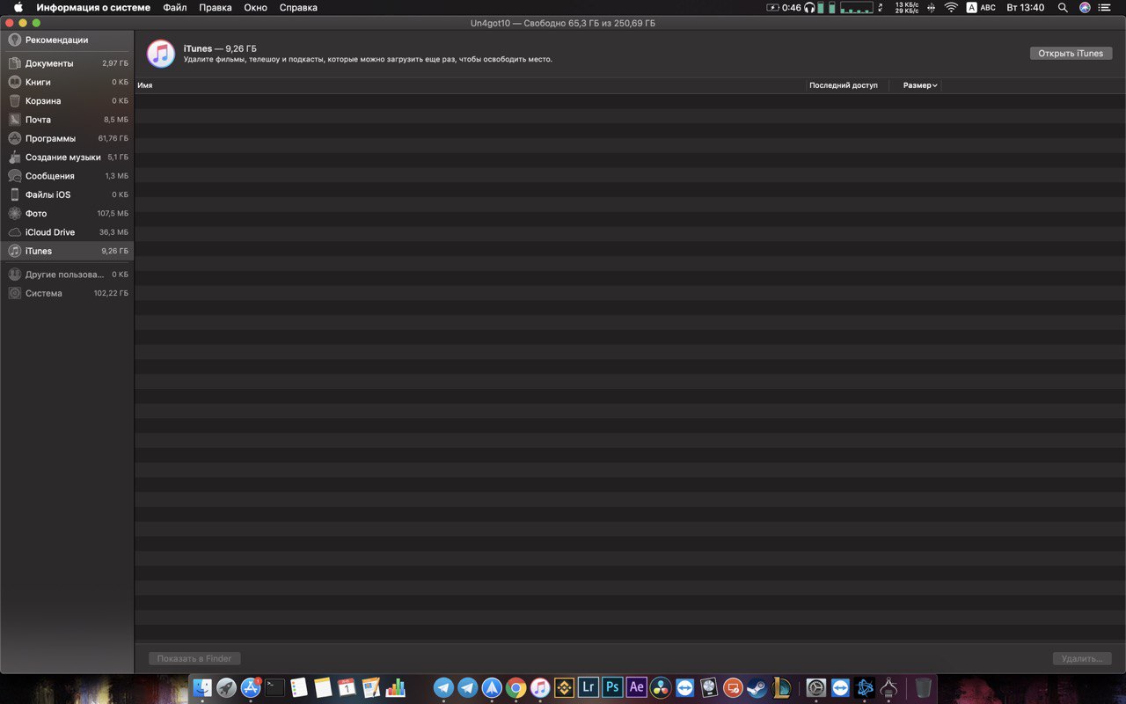Open Google Chrome from the Dock
This screenshot has width=1126, height=704.
coord(516,687)
